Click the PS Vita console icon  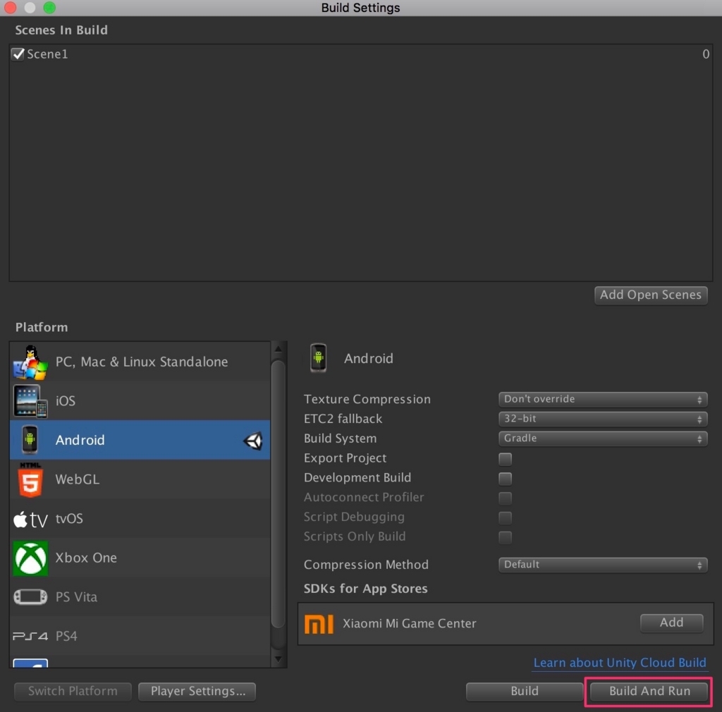click(x=30, y=597)
